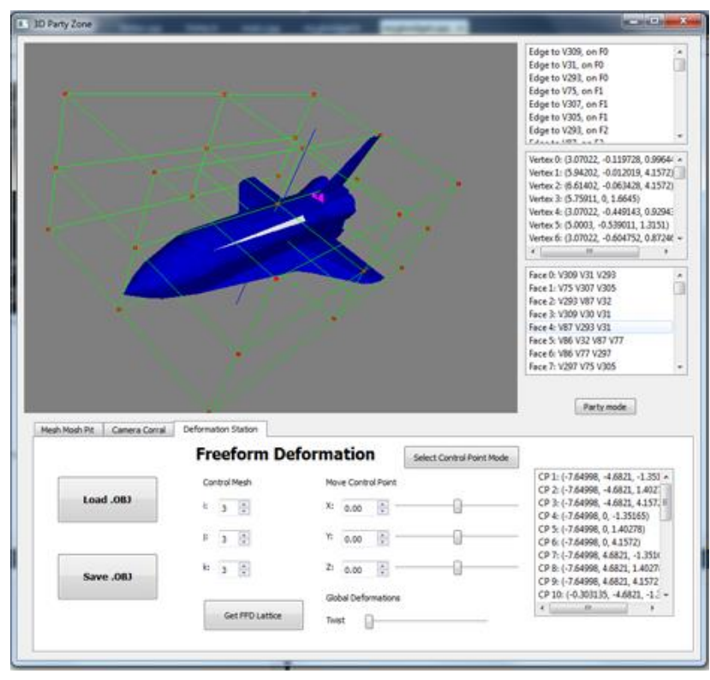Click the X value stepper arrows
The height and width of the screenshot is (680, 710).
(383, 507)
